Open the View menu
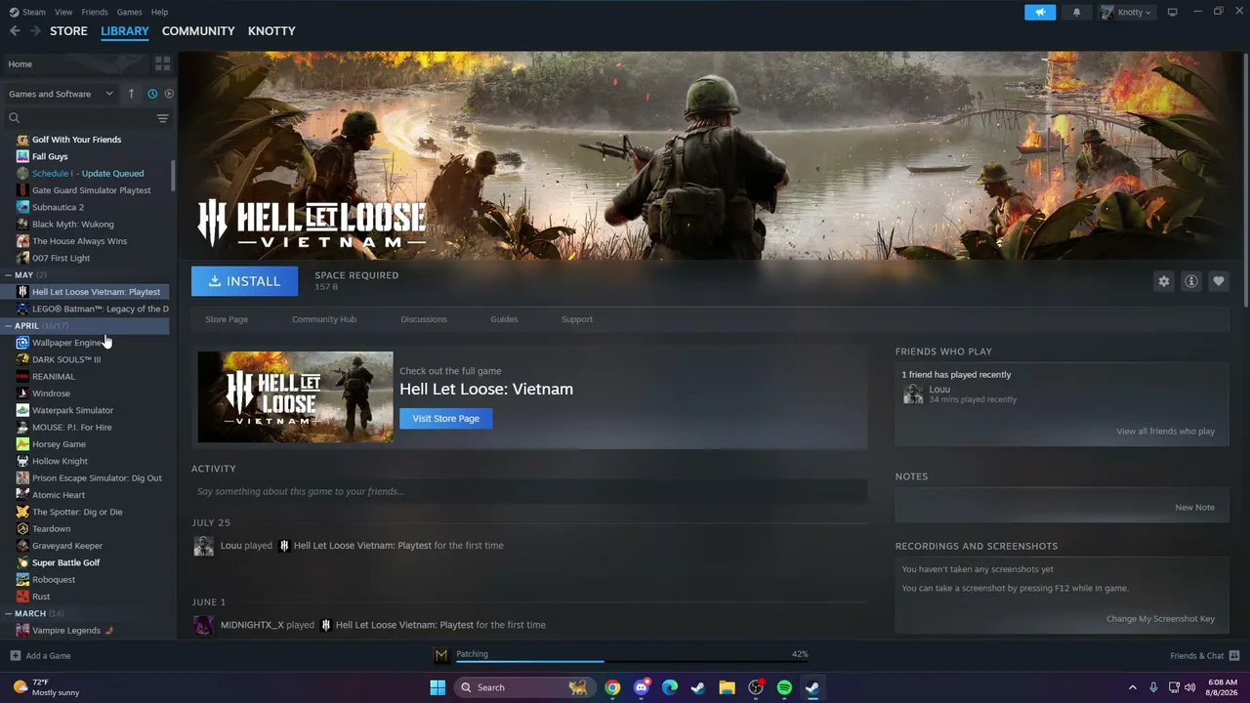This screenshot has height=703, width=1250. click(63, 12)
